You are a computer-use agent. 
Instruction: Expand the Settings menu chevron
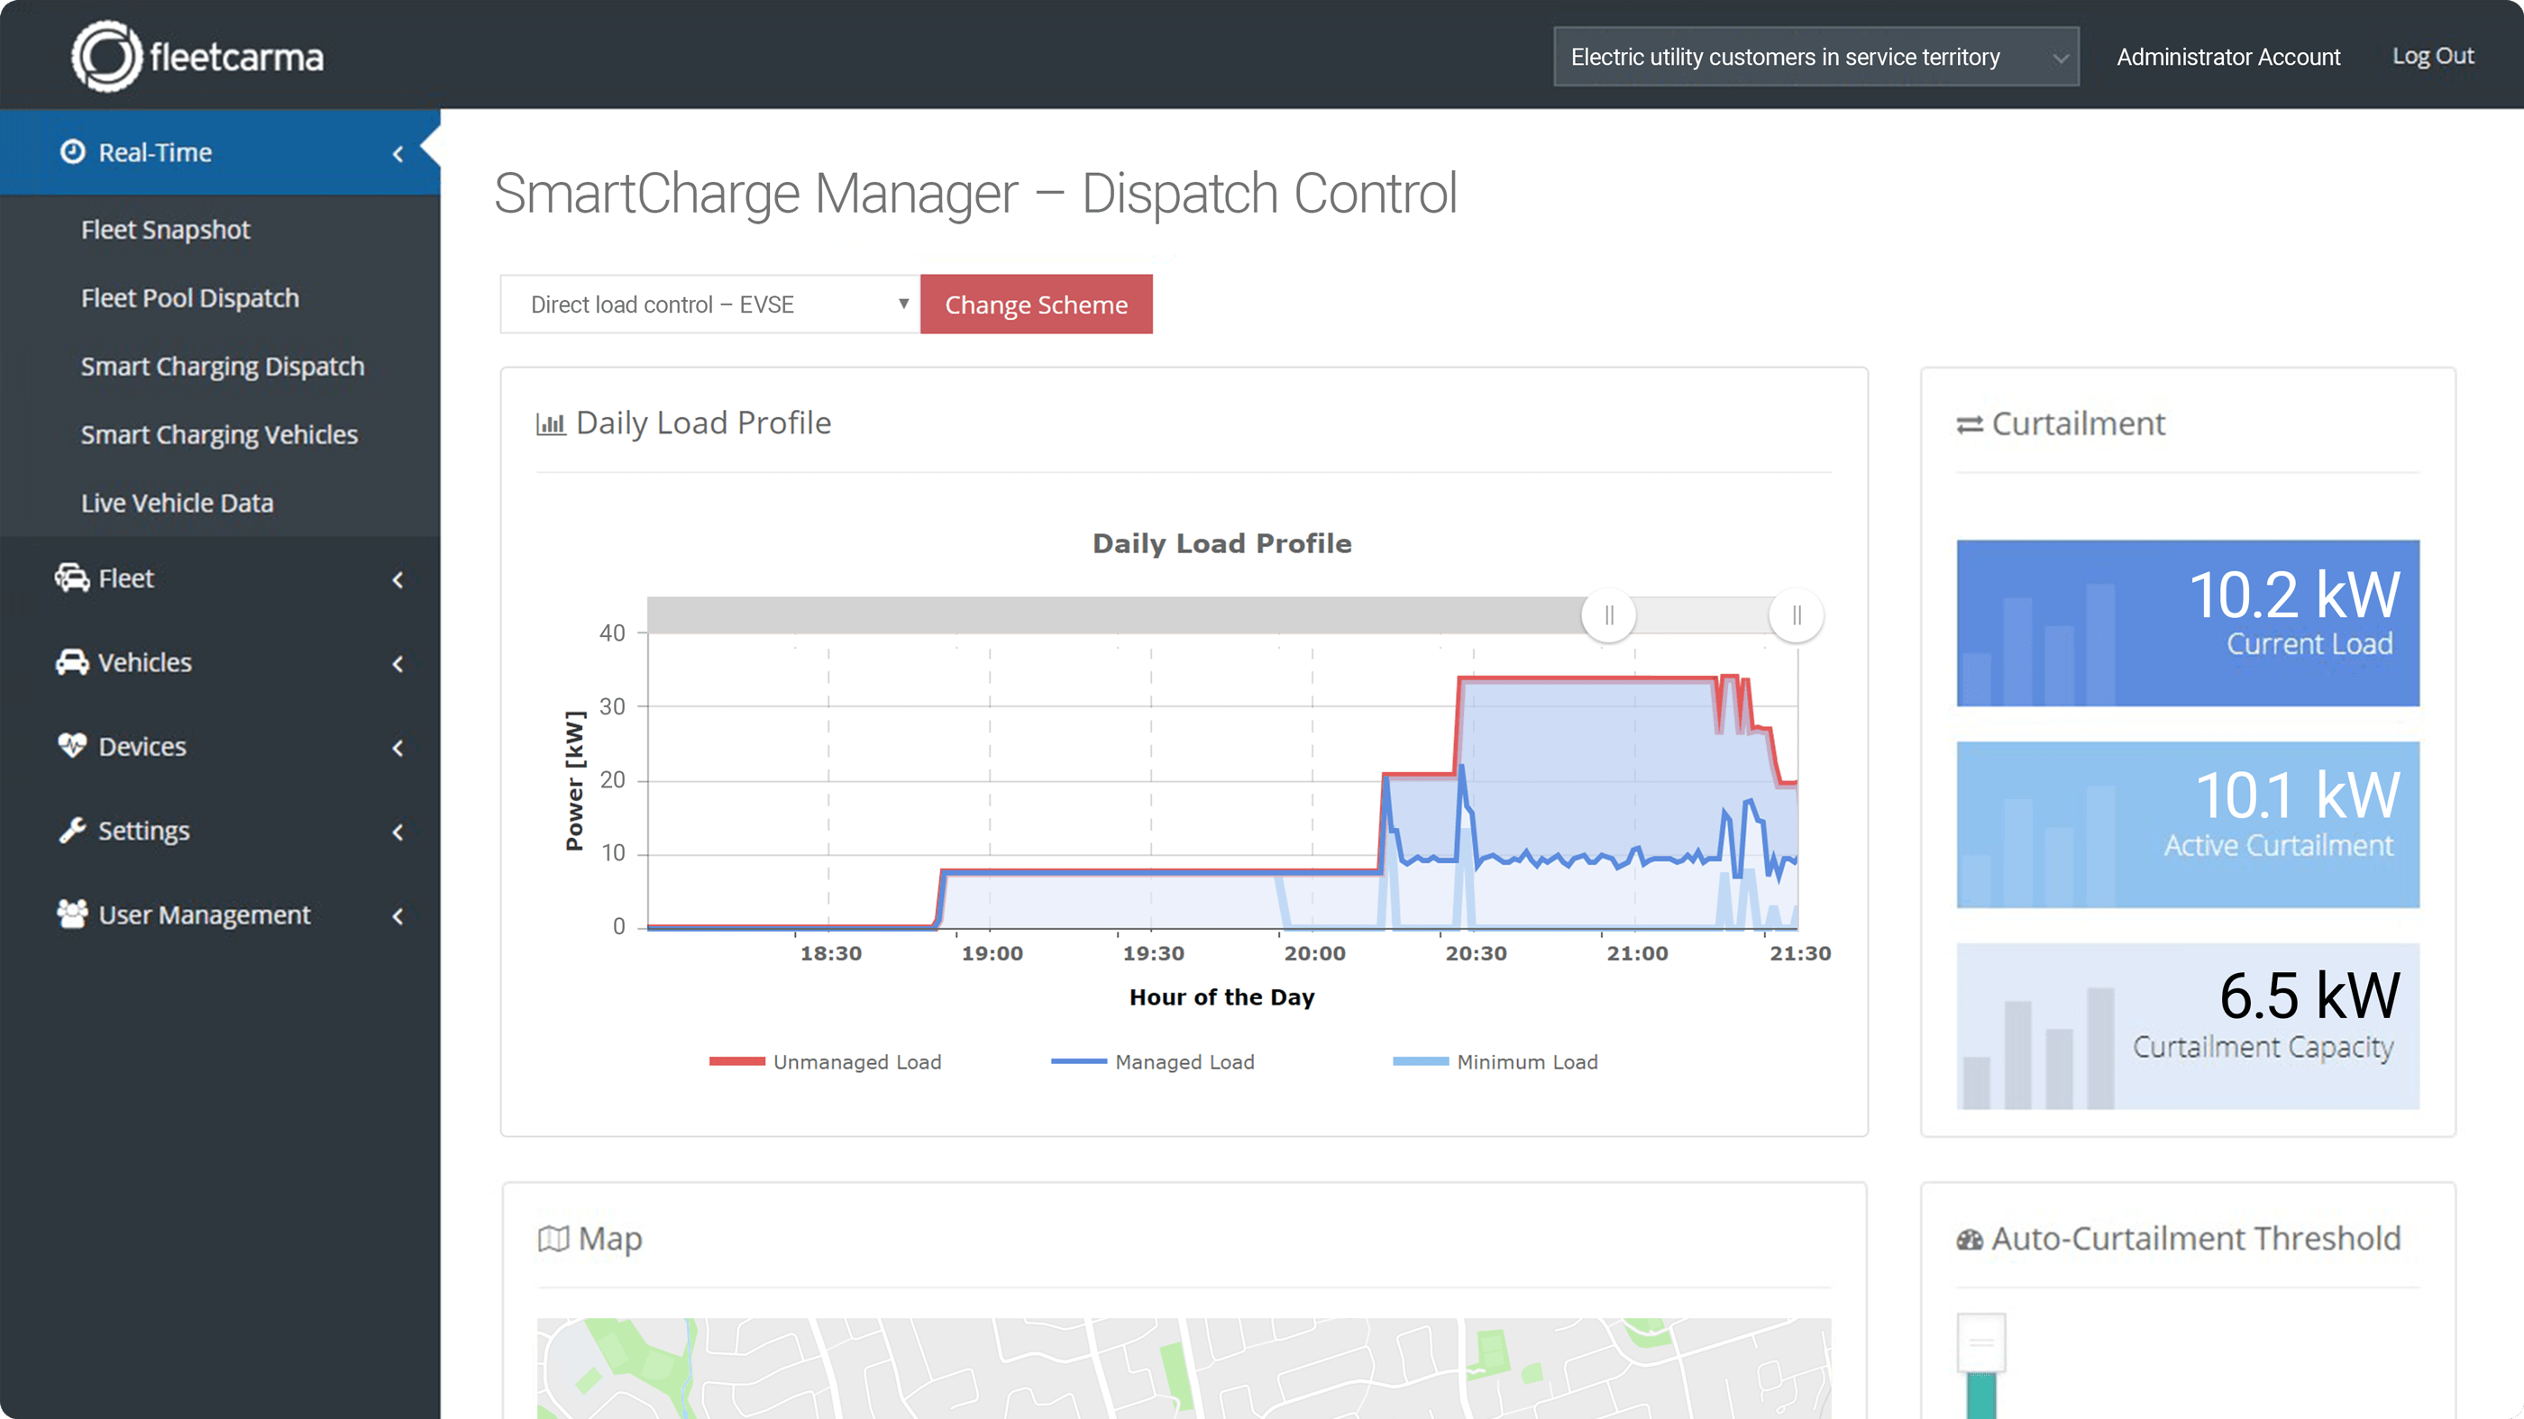398,832
